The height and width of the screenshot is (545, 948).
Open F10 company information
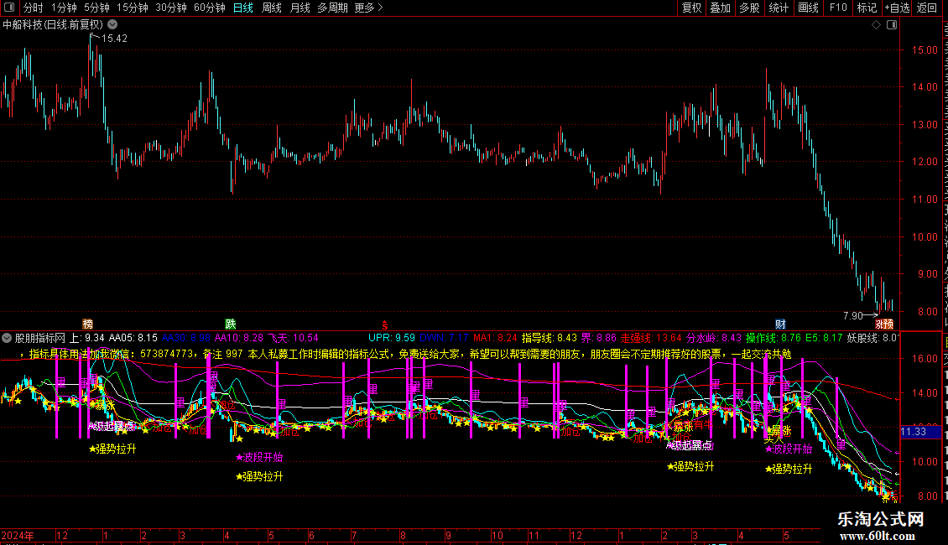pyautogui.click(x=838, y=8)
